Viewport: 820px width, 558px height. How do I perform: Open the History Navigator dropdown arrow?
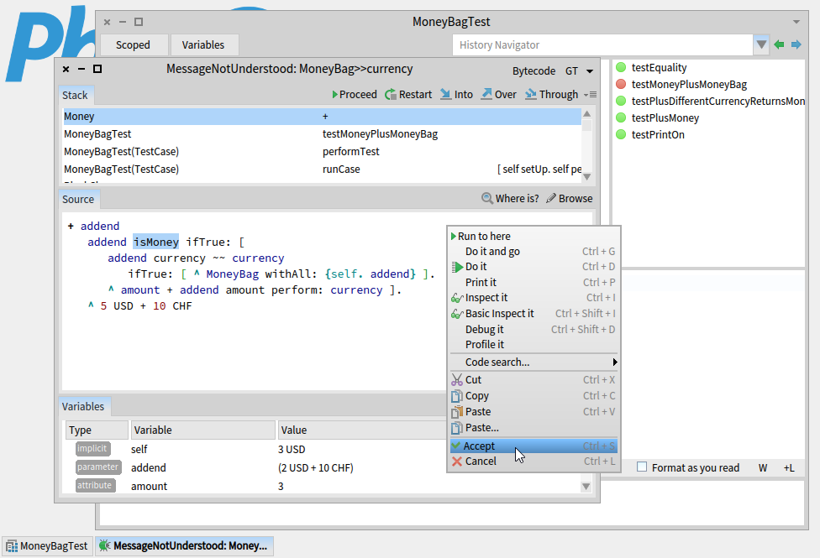click(761, 45)
